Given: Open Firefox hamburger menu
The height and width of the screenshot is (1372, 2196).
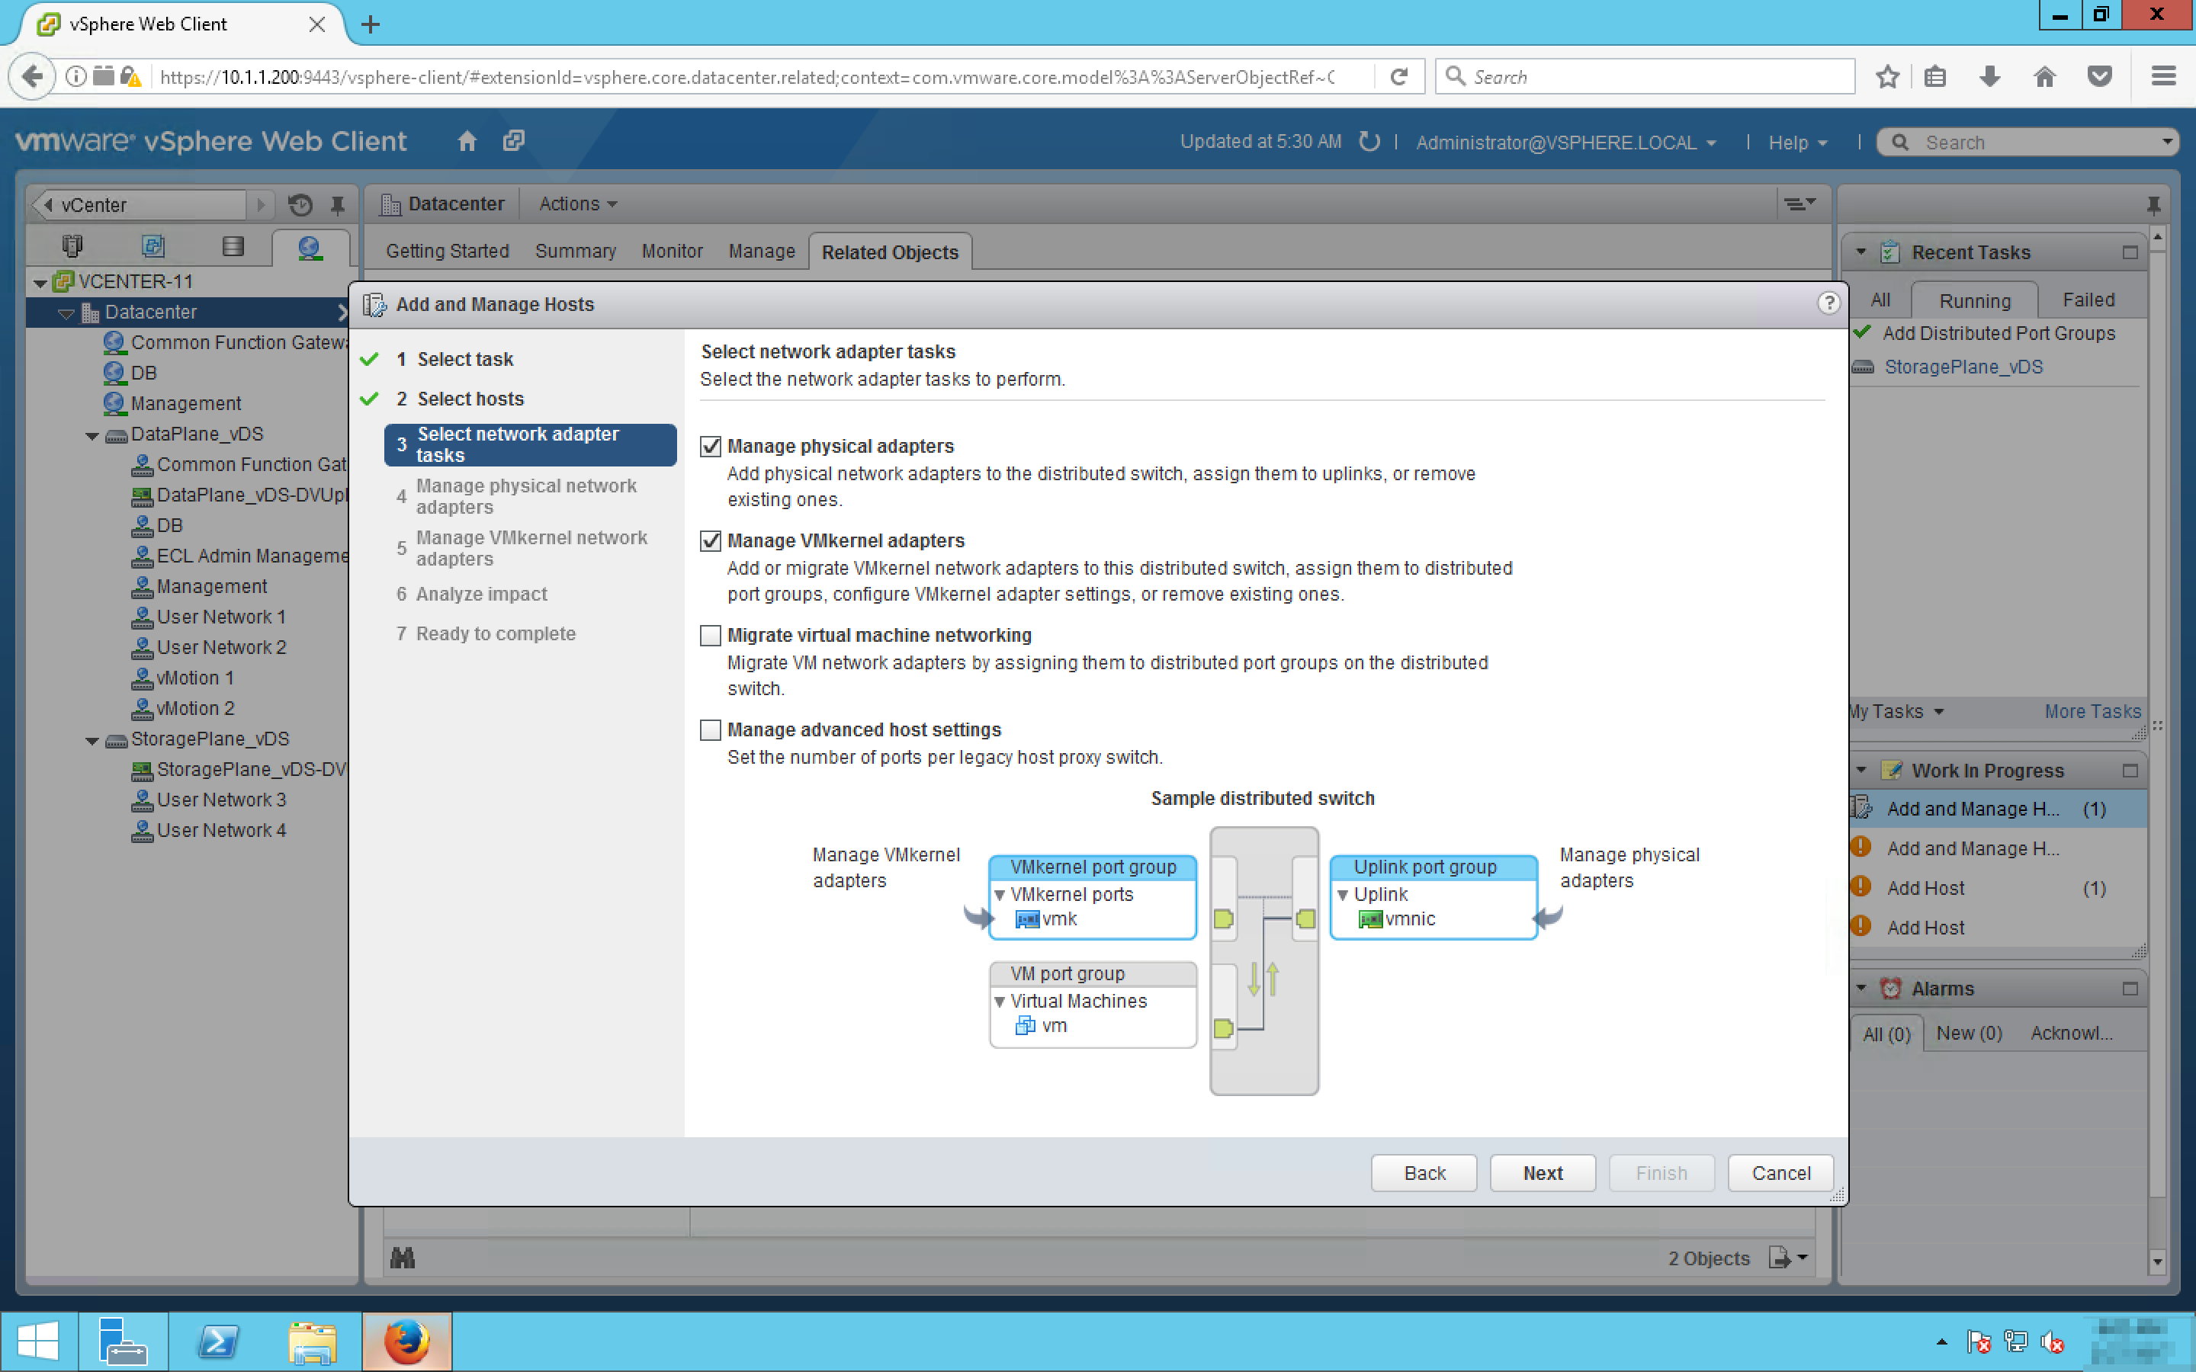Looking at the screenshot, I should point(2163,76).
